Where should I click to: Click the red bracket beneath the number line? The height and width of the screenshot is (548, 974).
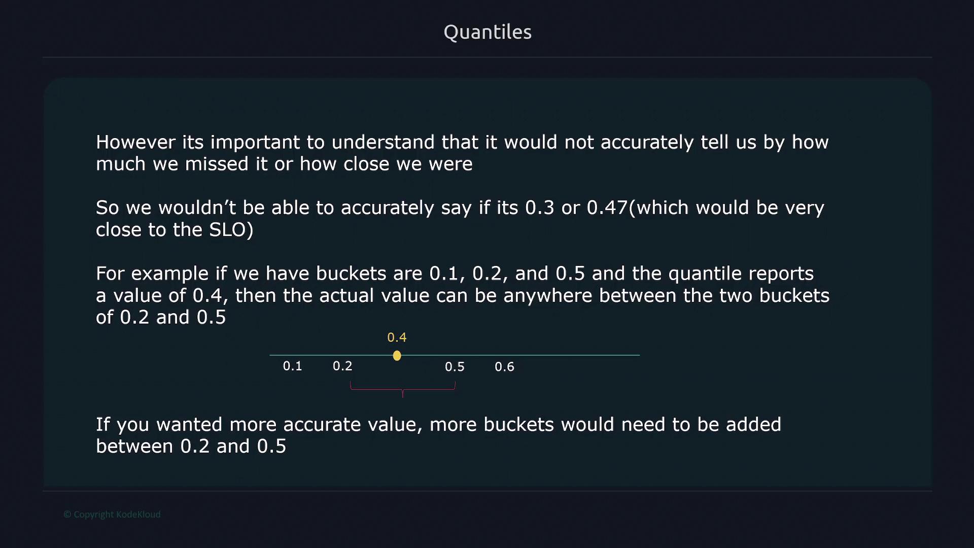pyautogui.click(x=403, y=389)
